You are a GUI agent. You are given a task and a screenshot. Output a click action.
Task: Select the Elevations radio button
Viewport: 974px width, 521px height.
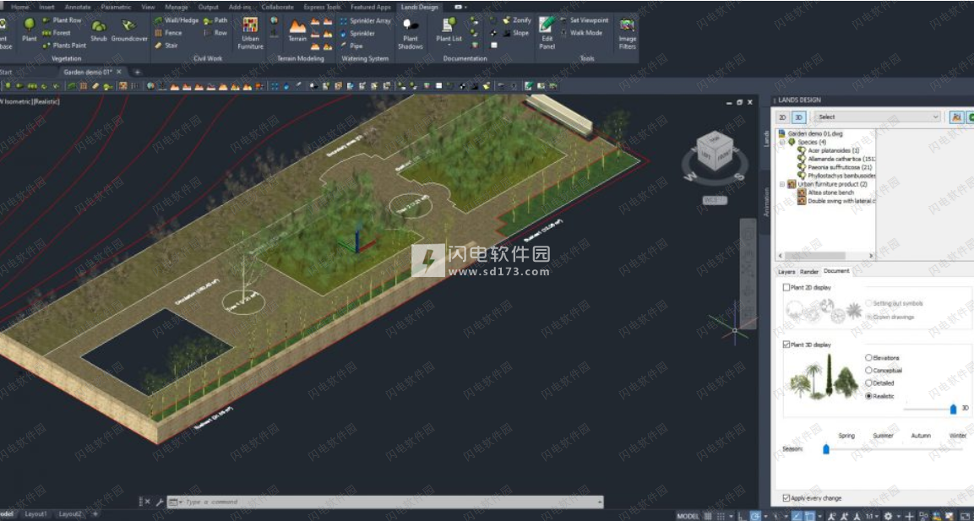(868, 358)
